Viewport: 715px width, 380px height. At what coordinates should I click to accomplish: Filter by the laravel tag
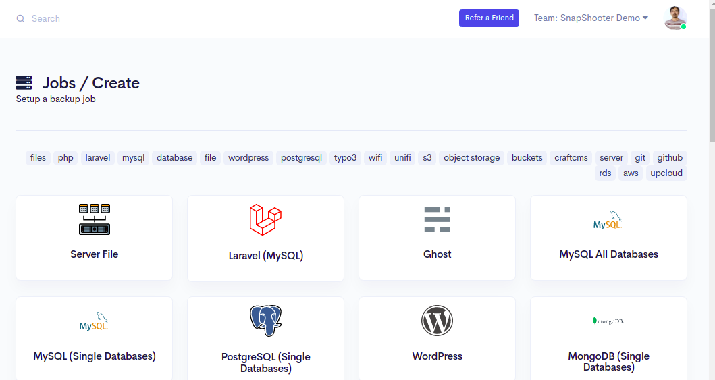coord(98,158)
